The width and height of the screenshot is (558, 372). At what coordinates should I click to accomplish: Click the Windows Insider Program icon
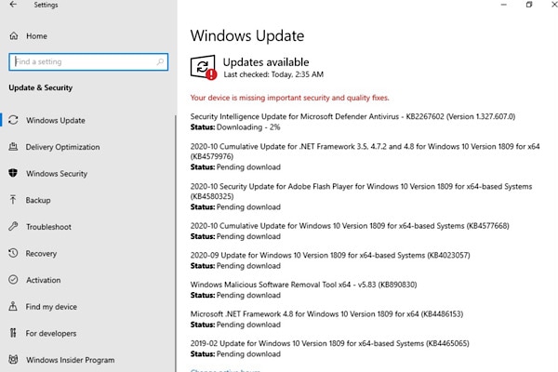pyautogui.click(x=13, y=360)
